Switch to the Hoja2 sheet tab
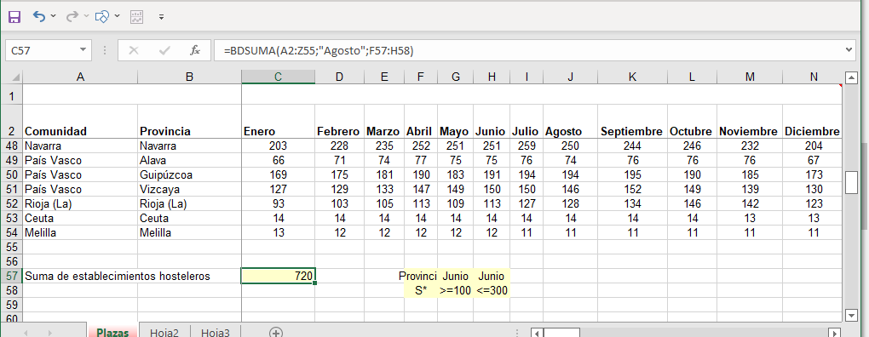Screen dimensions: 869x337 coord(164,332)
